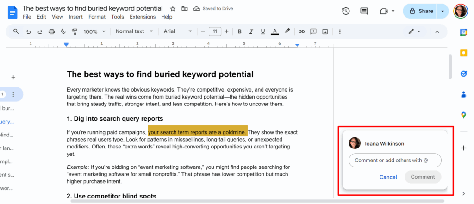This screenshot has width=474, height=204.
Task: Click the Add comment toolbar icon
Action: [313, 31]
